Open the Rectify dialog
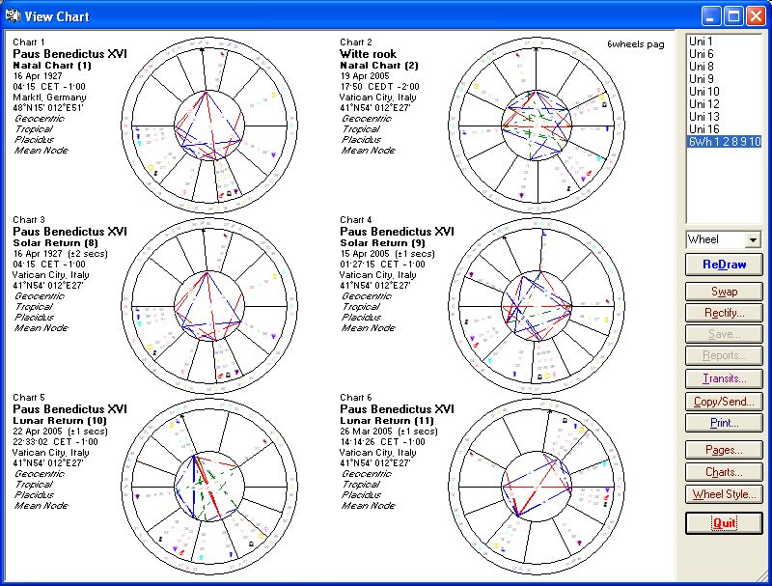The image size is (772, 586). (724, 313)
